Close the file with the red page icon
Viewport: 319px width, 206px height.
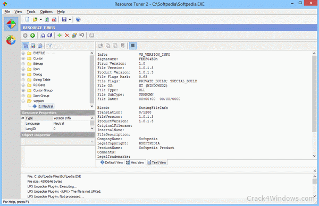tap(54, 19)
